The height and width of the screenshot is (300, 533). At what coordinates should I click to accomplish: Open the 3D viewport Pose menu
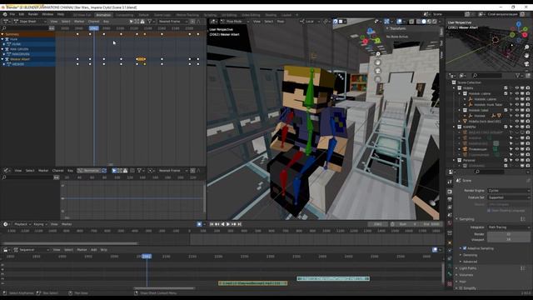pyautogui.click(x=281, y=22)
